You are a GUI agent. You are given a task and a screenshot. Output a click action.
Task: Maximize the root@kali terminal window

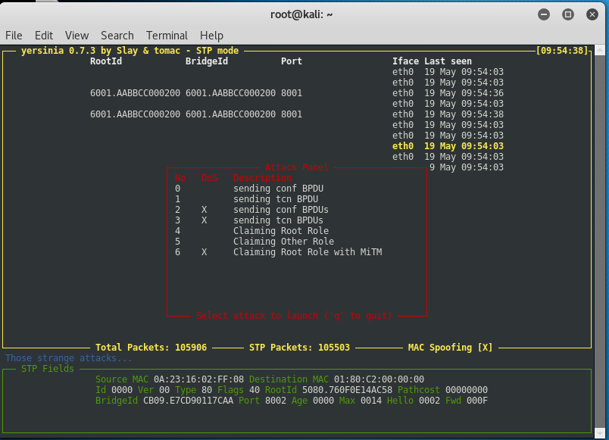(568, 14)
